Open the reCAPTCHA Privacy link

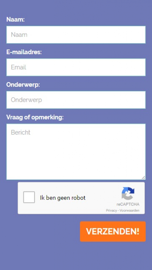click(111, 210)
